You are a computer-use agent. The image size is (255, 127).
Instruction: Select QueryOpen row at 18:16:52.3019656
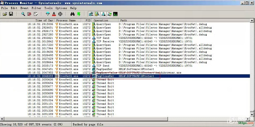tap(125, 52)
